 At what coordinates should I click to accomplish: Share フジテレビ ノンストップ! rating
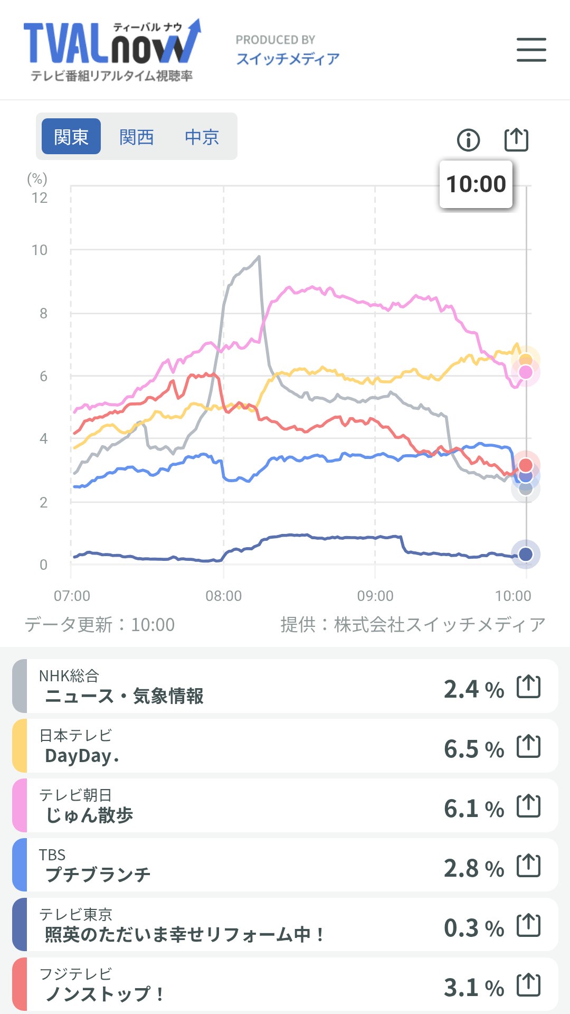pos(528,985)
